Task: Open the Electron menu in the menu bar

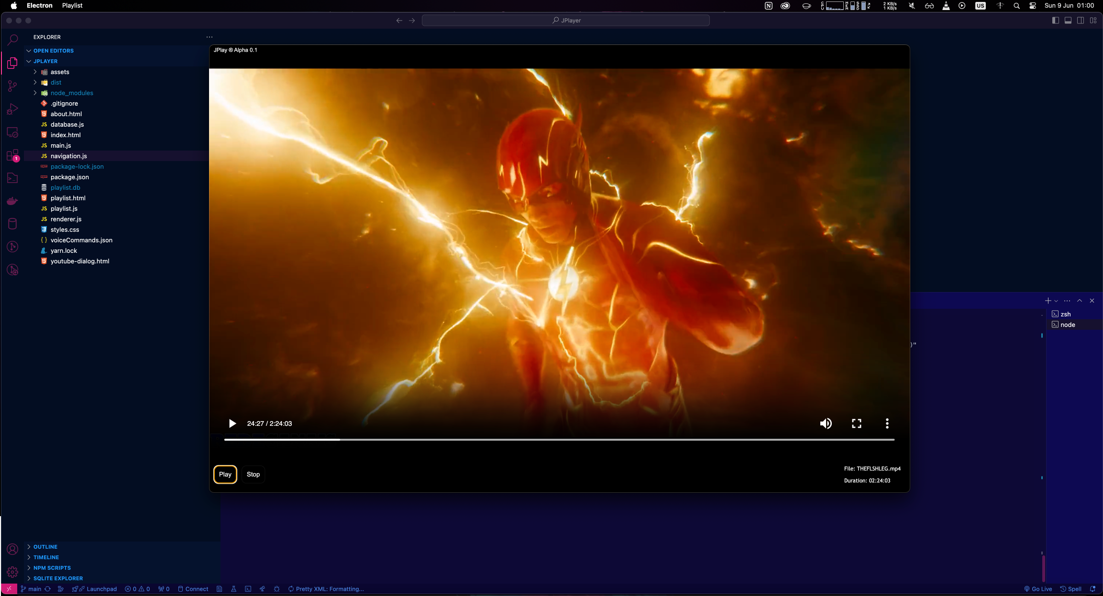Action: coord(40,5)
